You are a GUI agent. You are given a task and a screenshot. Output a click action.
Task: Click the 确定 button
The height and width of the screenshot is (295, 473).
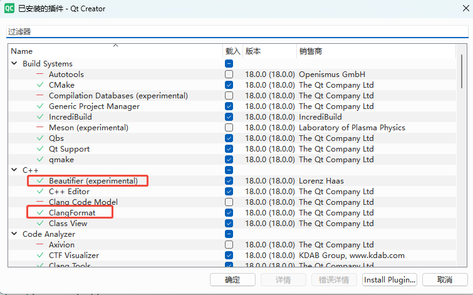tap(232, 279)
